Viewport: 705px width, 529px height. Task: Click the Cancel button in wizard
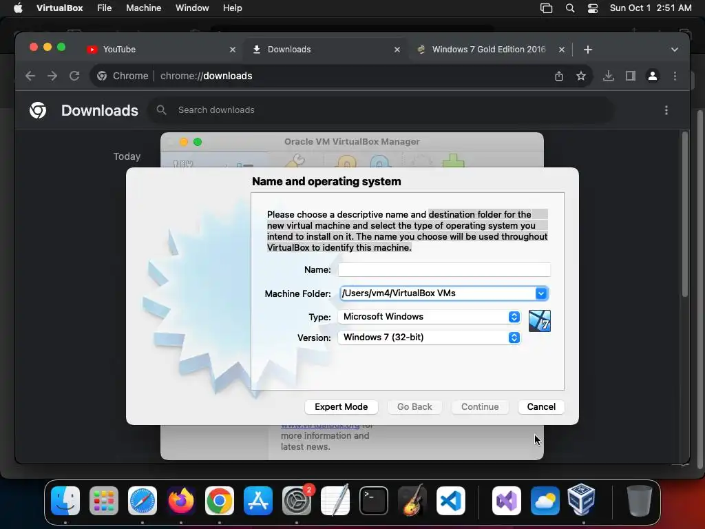pyautogui.click(x=541, y=406)
